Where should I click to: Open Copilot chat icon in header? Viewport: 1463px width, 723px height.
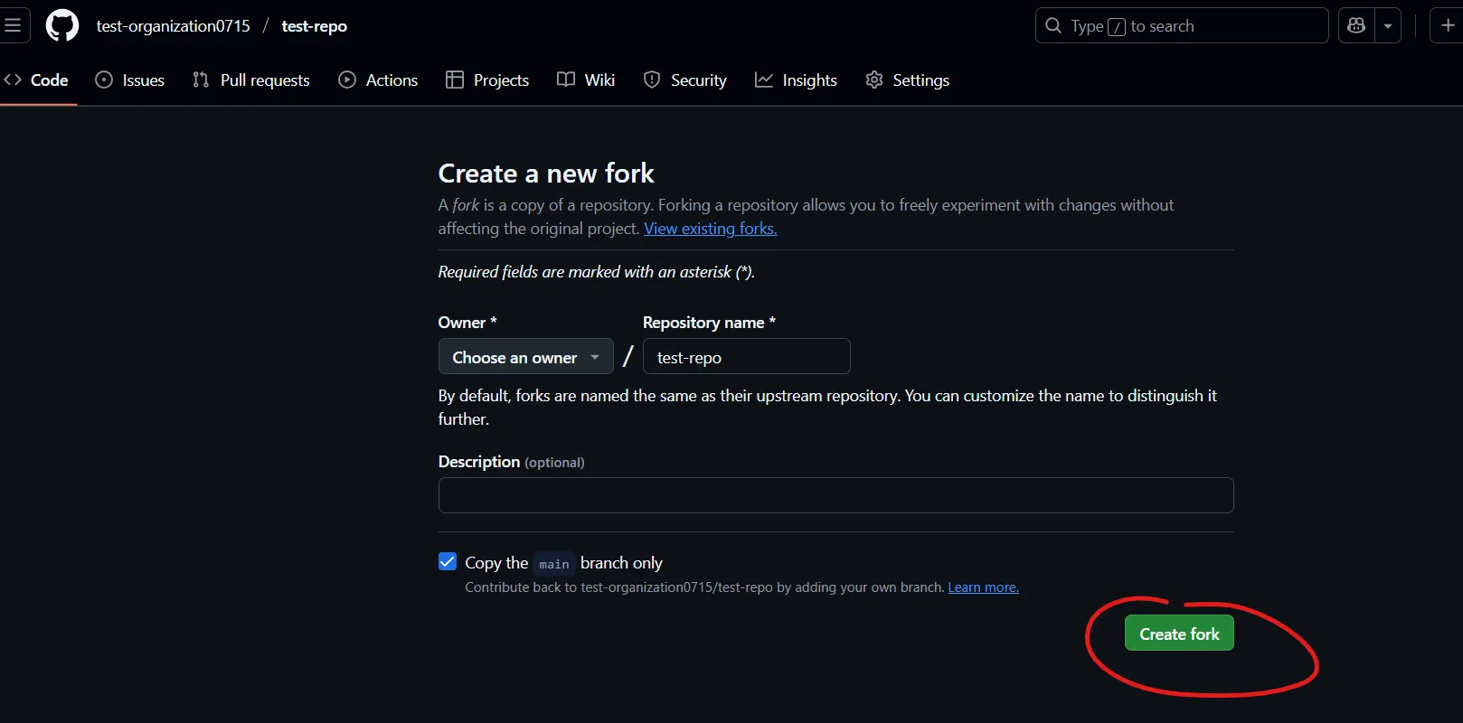[1356, 25]
